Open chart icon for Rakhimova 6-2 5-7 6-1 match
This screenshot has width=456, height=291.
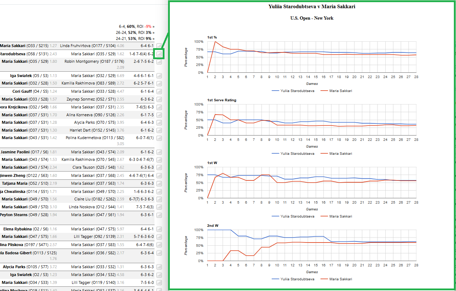tap(159, 83)
